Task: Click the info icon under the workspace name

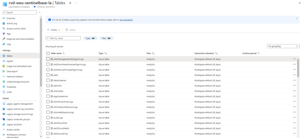Action: click(x=35, y=7)
